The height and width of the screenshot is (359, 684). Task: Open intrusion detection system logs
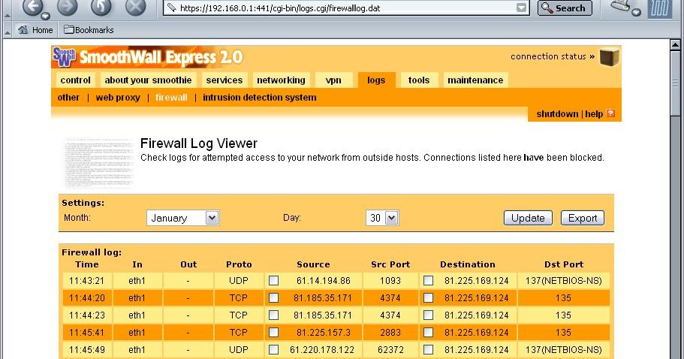260,98
